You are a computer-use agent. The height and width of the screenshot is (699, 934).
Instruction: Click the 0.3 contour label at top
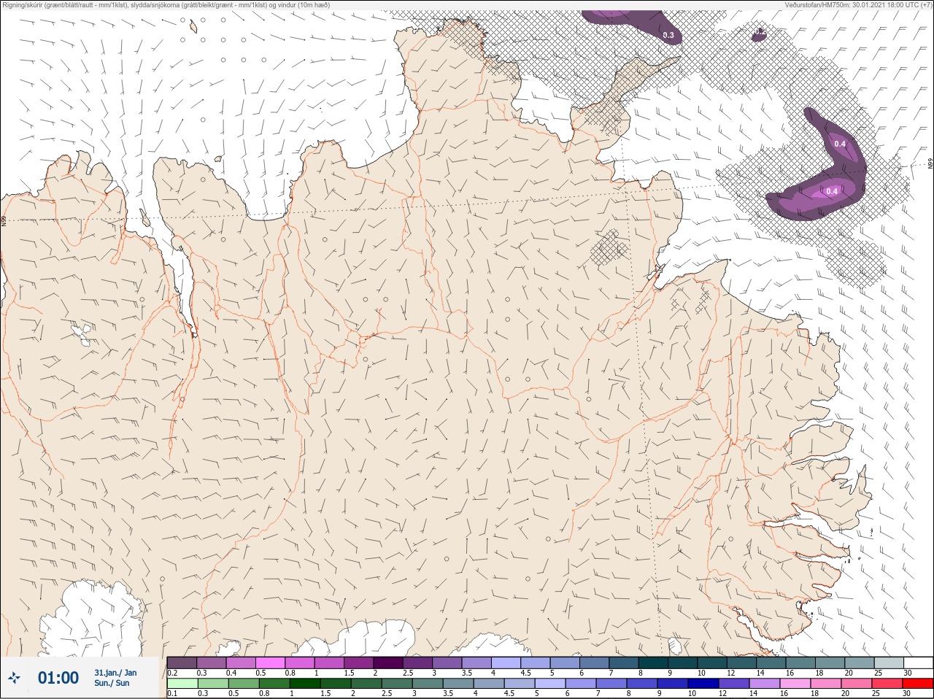point(668,35)
